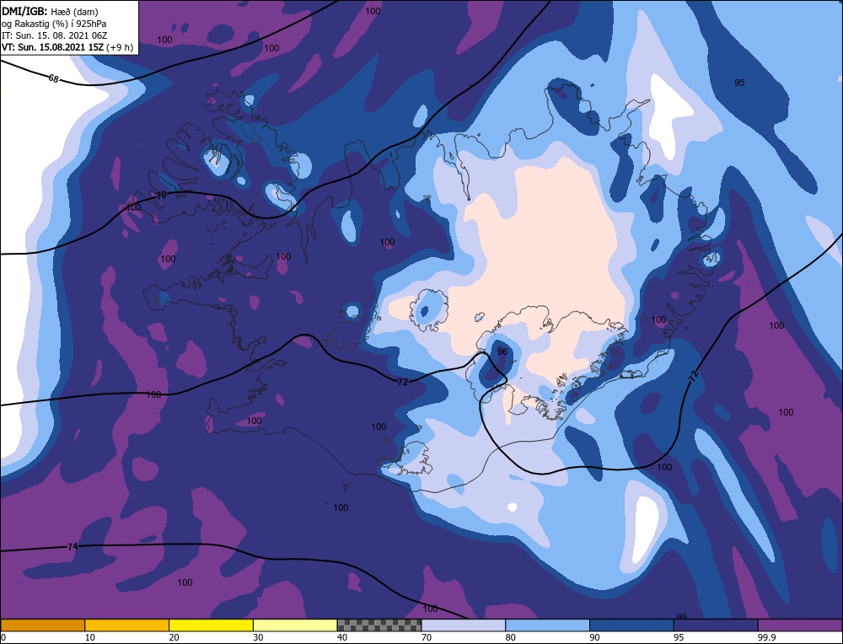The width and height of the screenshot is (843, 644).
Task: Choose the light blue 80–90 legend swatch
Action: click(548, 625)
